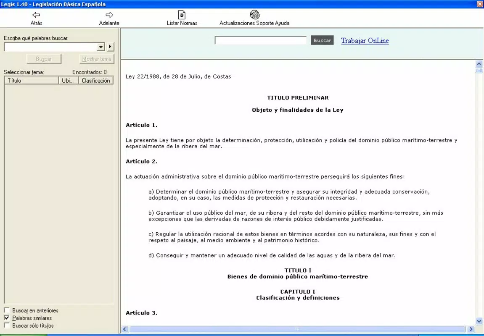Click the 'Artículo 2.' heading
This screenshot has width=484, height=336.
[x=141, y=162]
